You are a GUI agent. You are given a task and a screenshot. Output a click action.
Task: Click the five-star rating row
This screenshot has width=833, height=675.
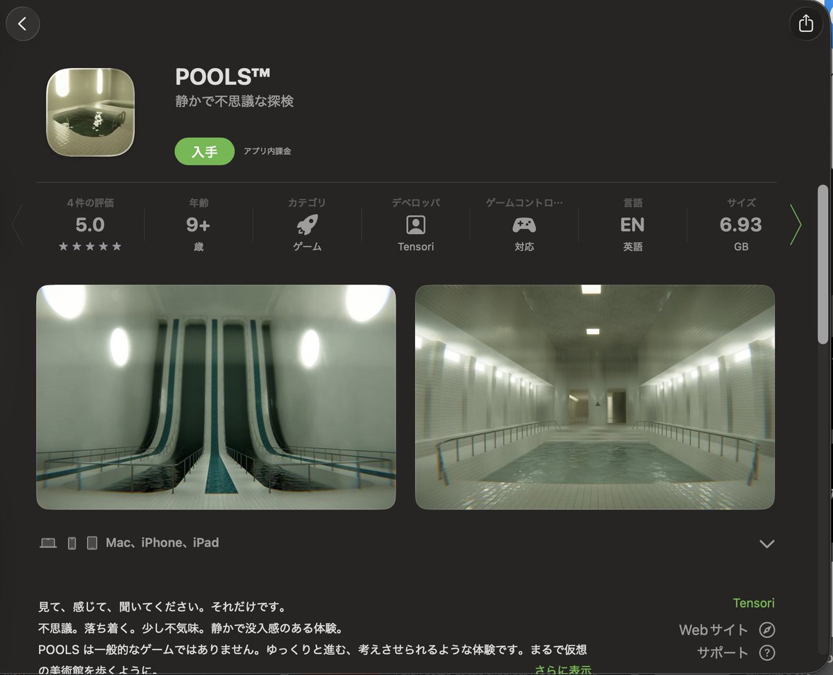point(90,247)
